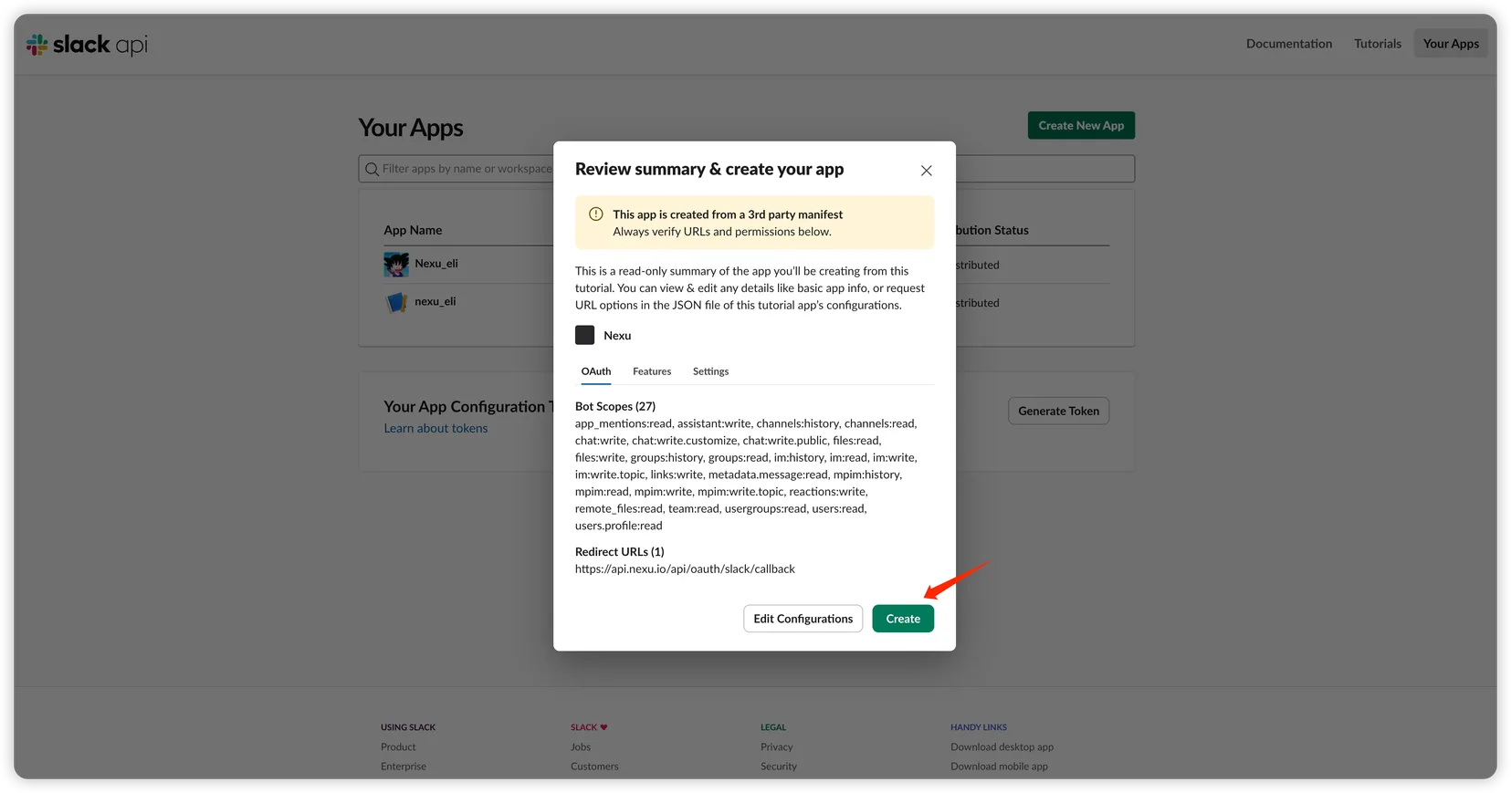
Task: Click the heart icon next to SLACK footer
Action: [603, 728]
